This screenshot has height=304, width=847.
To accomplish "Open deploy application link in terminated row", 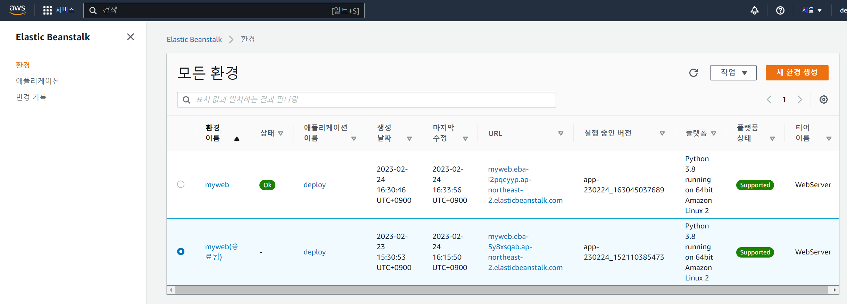I will [315, 252].
